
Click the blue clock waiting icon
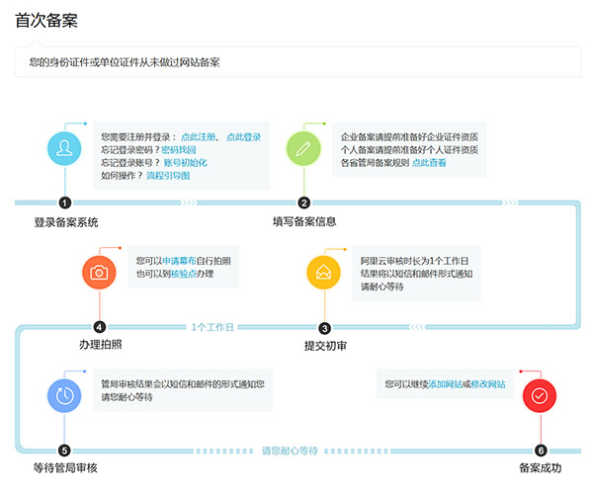[64, 394]
